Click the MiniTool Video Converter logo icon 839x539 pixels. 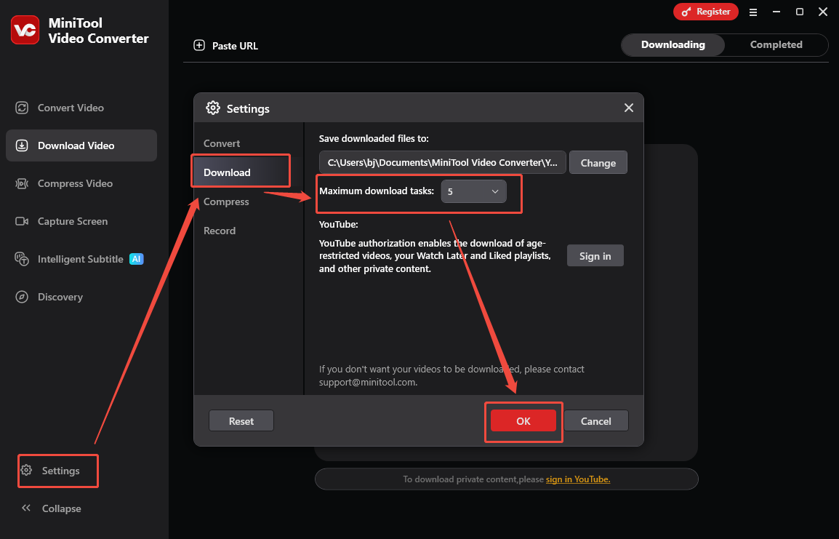click(25, 30)
